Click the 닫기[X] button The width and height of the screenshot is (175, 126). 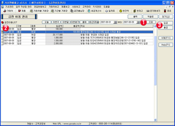(166, 17)
